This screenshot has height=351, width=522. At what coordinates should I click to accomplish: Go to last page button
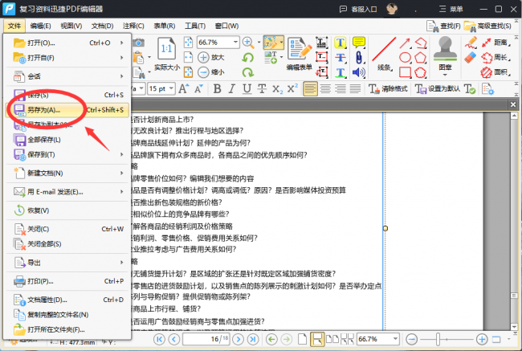(253, 339)
